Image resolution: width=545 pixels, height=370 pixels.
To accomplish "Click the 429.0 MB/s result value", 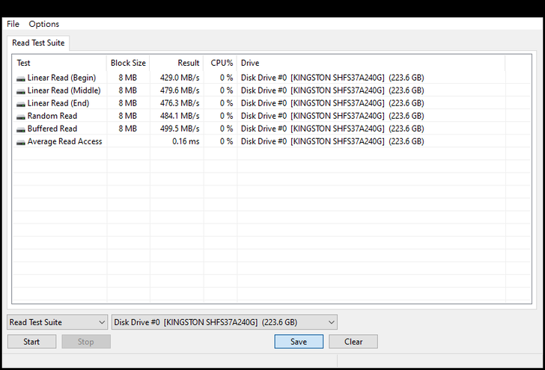I will pos(180,78).
